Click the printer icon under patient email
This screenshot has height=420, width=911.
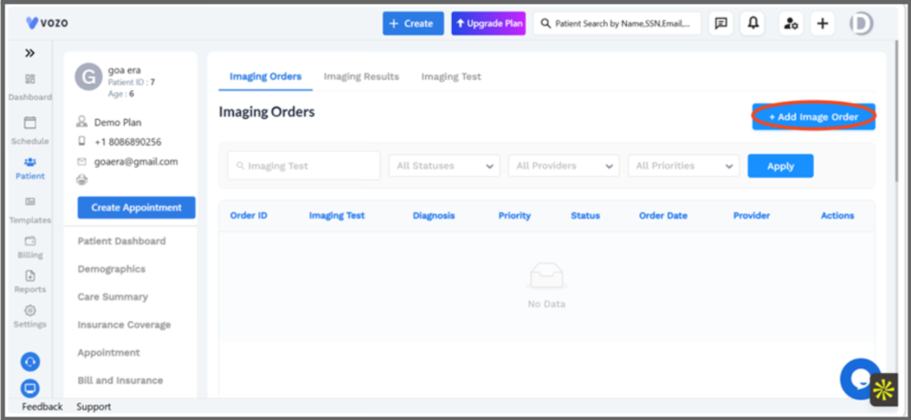[82, 180]
